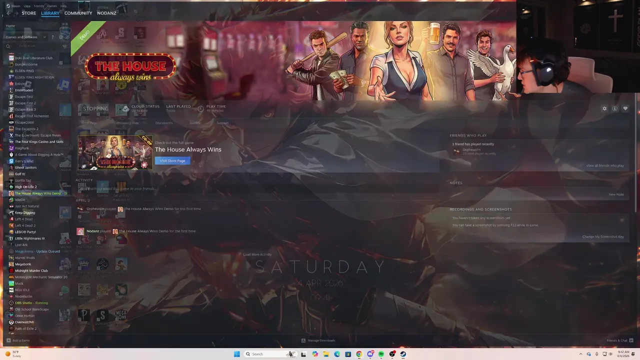Open Manage Downloads
Image resolution: width=640 pixels, height=360 pixels.
tap(318, 340)
